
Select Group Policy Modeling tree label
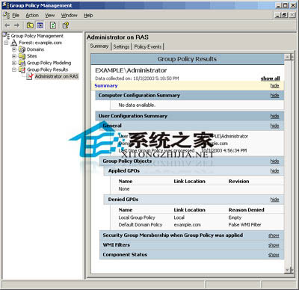(49, 63)
